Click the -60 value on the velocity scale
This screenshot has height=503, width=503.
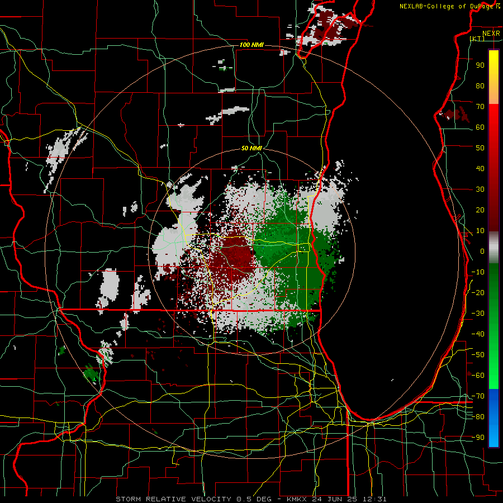(x=478, y=376)
